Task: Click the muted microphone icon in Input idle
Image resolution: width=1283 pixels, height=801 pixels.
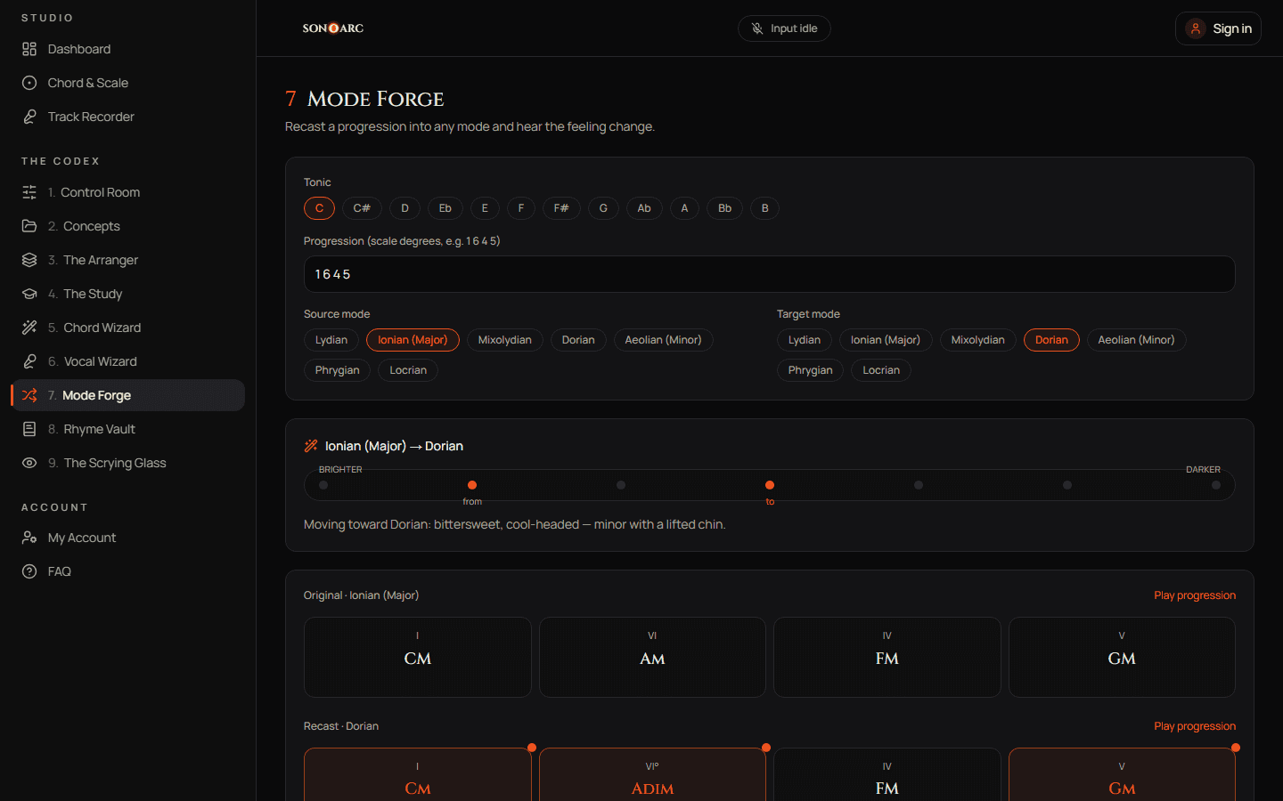Action: [757, 28]
